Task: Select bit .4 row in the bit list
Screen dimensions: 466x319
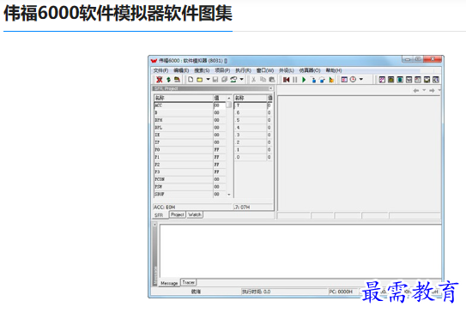Action: coord(253,128)
